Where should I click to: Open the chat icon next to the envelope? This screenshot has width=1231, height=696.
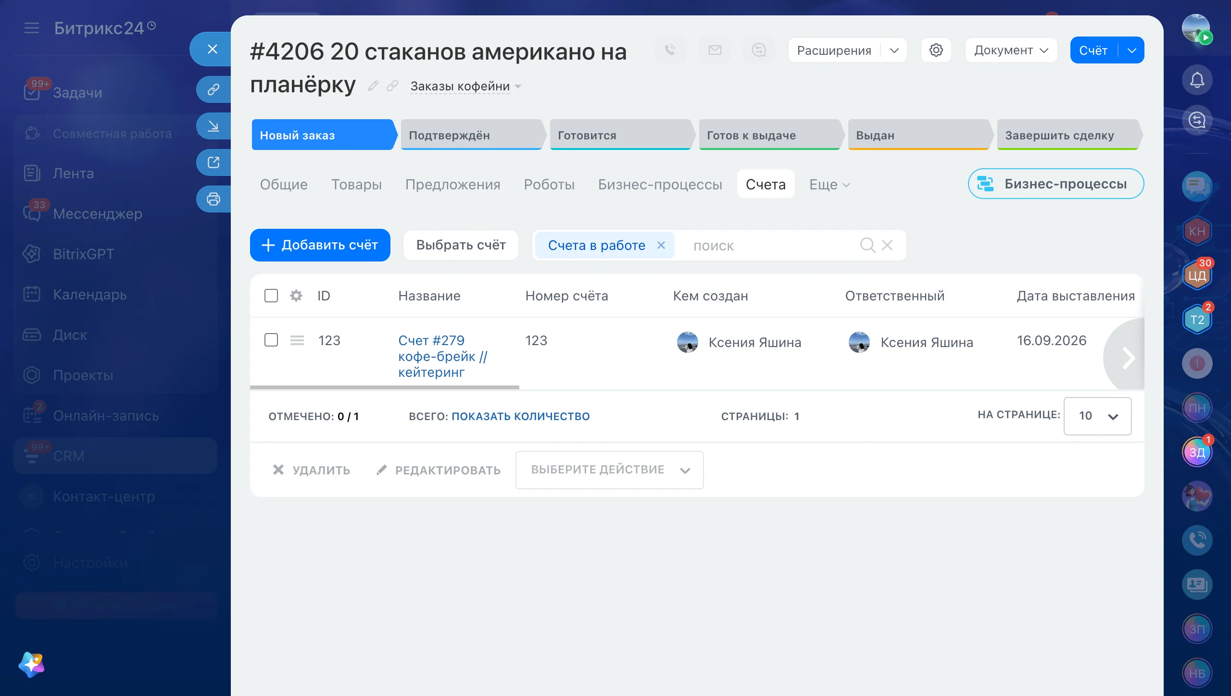click(x=759, y=50)
